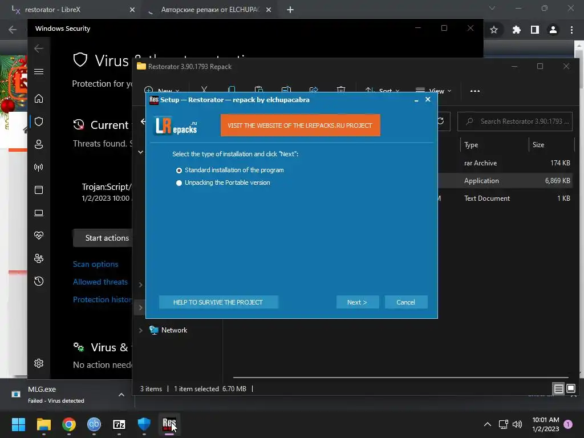Screen dimensions: 584x438
Task: Click Help to Survive the Project button
Action: tap(218, 302)
